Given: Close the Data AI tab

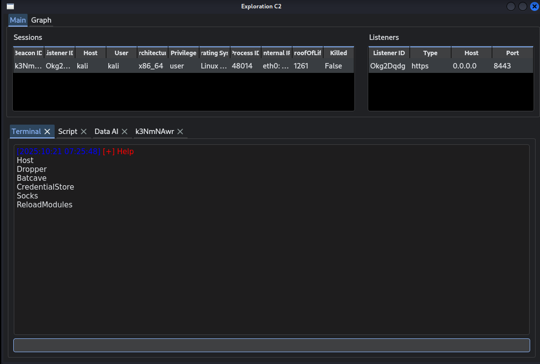Looking at the screenshot, I should [125, 132].
